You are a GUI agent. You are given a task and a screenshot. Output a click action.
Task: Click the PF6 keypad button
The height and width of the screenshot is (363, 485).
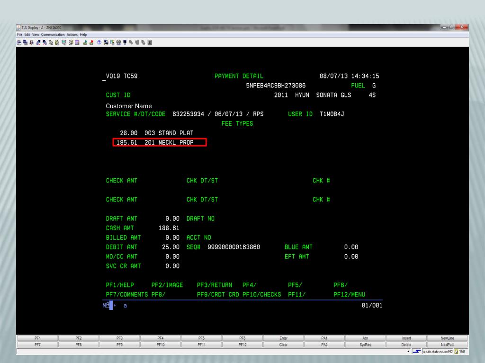[242, 338]
